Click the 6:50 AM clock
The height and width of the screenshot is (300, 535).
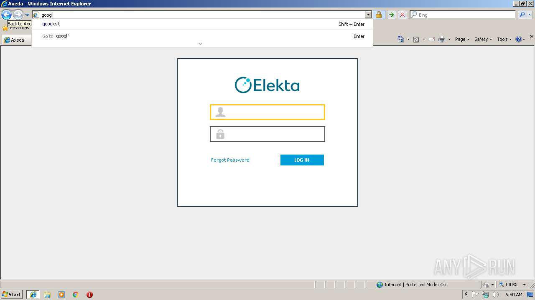pos(514,295)
